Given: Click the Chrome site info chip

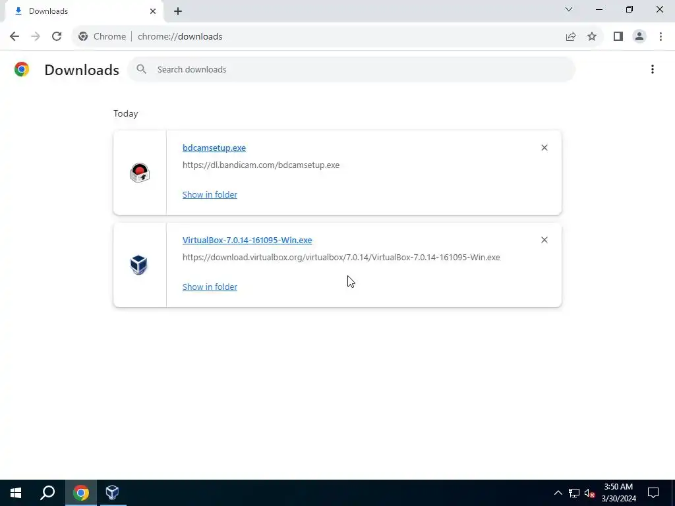Looking at the screenshot, I should click(102, 37).
